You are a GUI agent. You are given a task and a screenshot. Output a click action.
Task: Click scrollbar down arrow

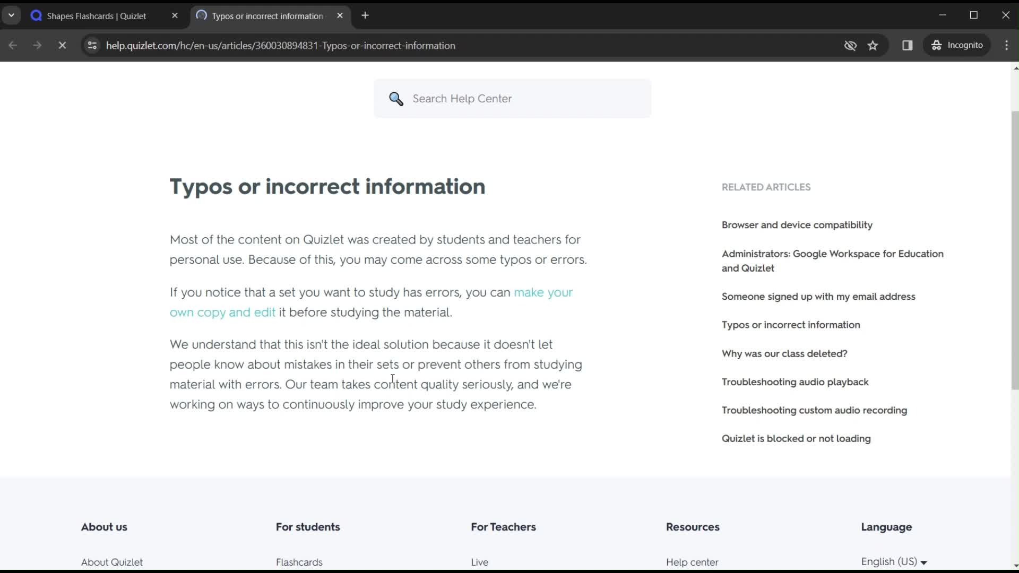1015,566
